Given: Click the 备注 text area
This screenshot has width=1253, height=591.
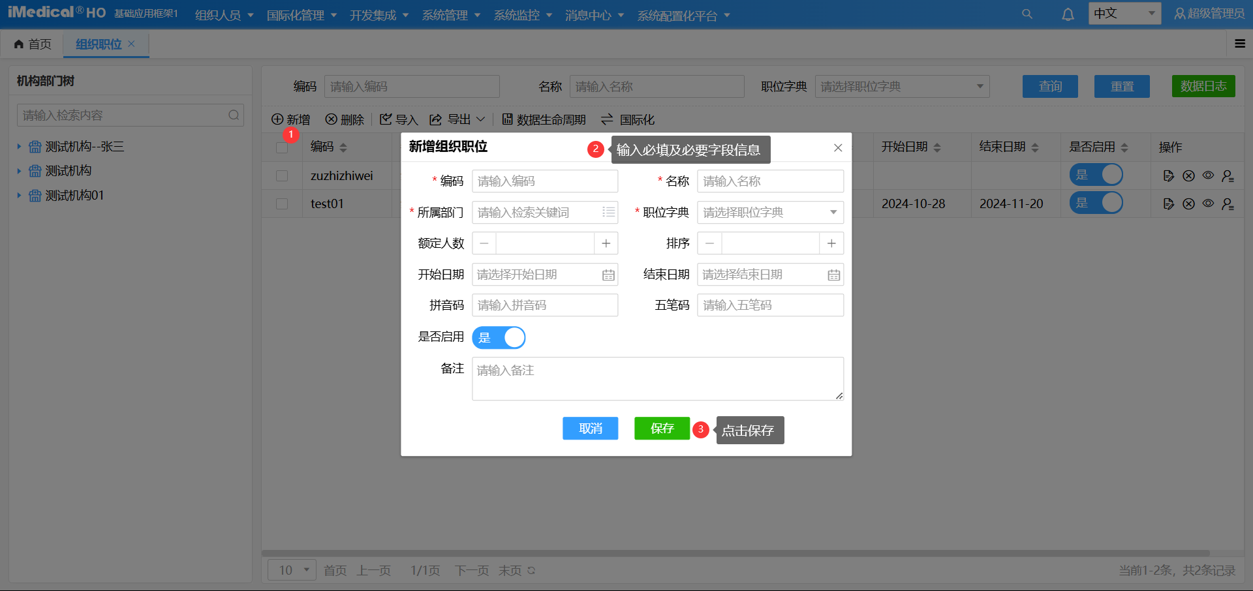Looking at the screenshot, I should [x=657, y=378].
